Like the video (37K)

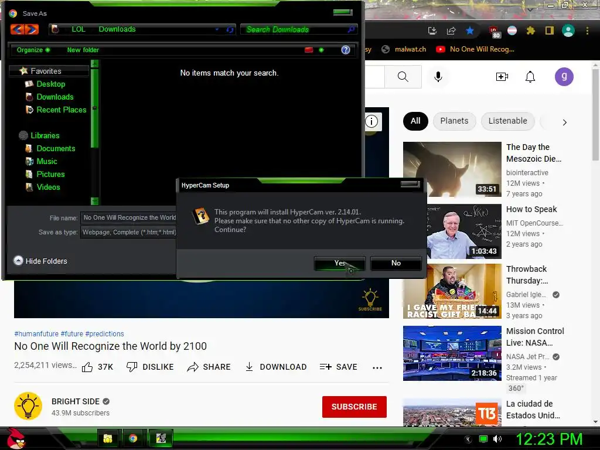coord(98,367)
